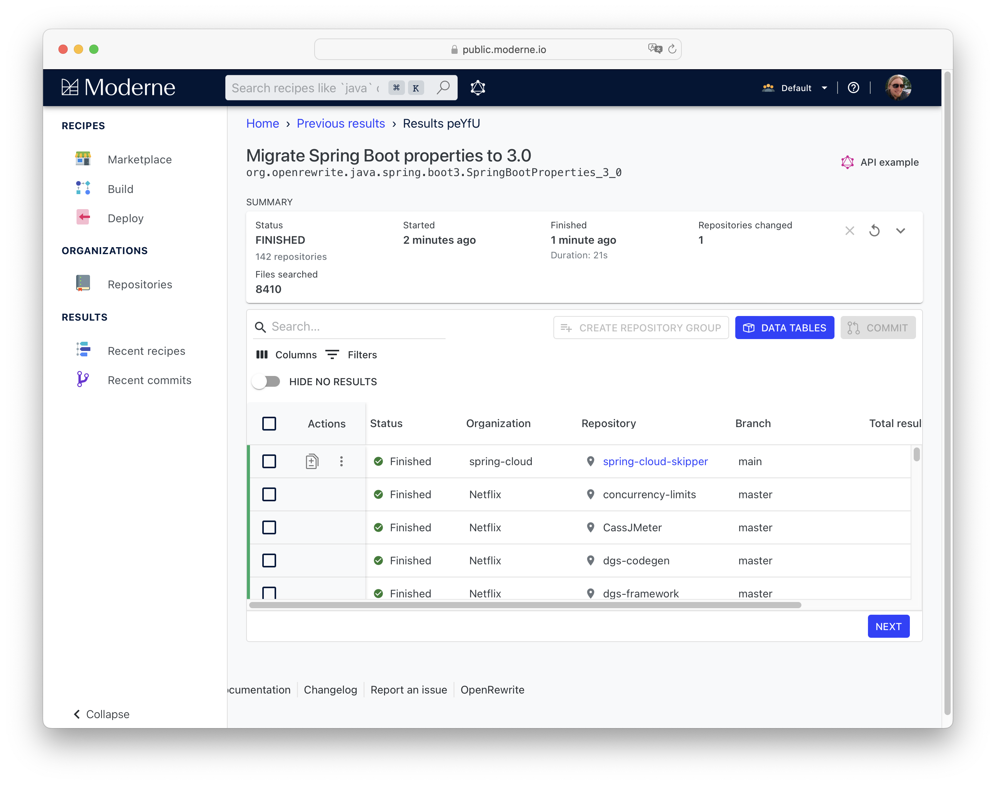Open Repositories in the sidebar
This screenshot has height=785, width=996.
point(140,284)
